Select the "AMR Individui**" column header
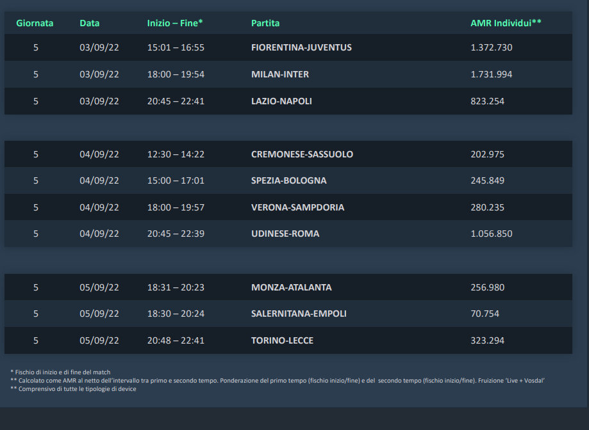Viewport: 589px width, 430px height. pos(506,23)
